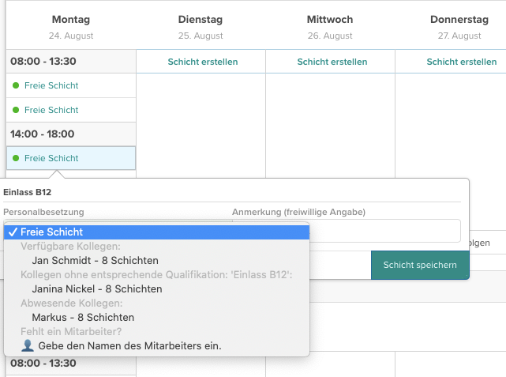This screenshot has height=377, width=506.
Task: Create a shift on Mittwoch 26. August
Action: (x=332, y=62)
